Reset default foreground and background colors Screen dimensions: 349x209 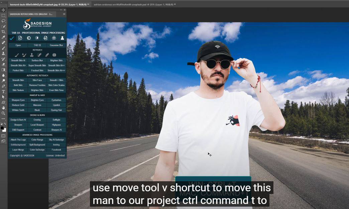point(2,123)
